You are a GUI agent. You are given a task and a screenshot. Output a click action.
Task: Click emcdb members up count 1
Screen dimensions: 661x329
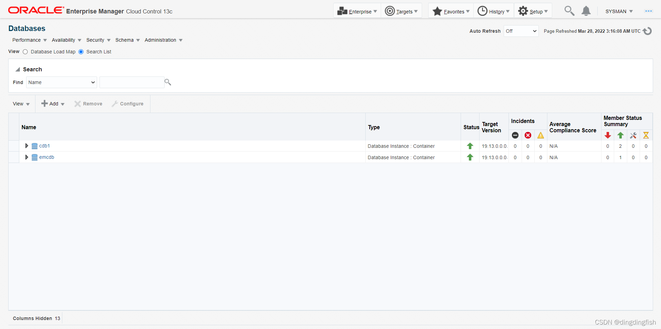[620, 157]
